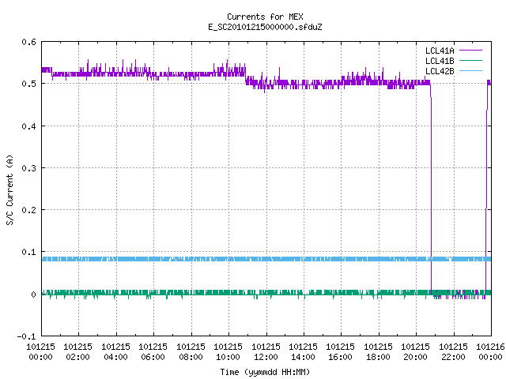Click the x-axis tick '101216 00:00'
The width and height of the screenshot is (506, 379).
pos(490,352)
